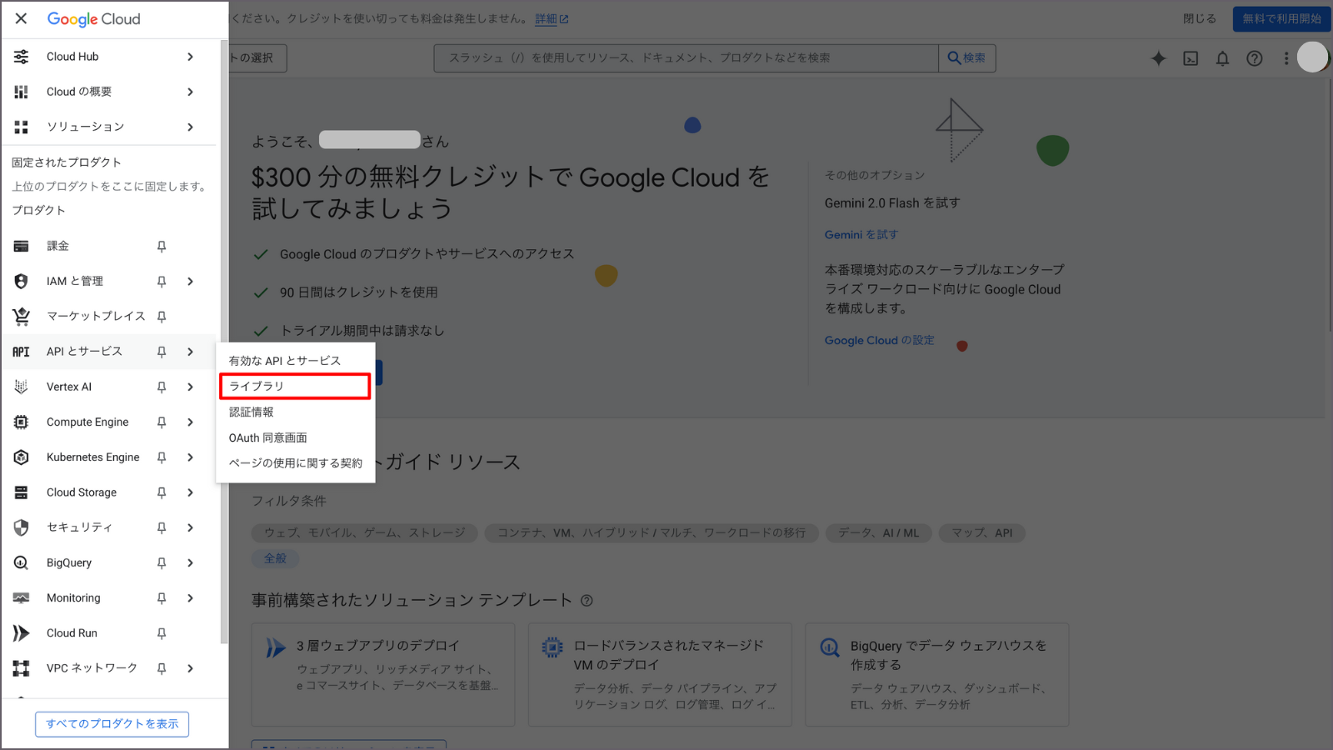Click 無料で利用開始 button
This screenshot has height=750, width=1333.
(x=1281, y=18)
